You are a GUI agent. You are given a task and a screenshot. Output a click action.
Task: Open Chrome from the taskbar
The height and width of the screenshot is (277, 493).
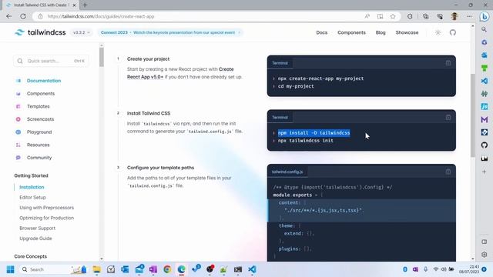tap(167, 269)
